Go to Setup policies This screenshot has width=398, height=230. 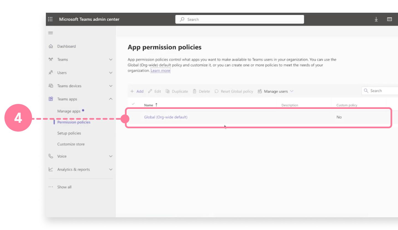click(x=69, y=133)
